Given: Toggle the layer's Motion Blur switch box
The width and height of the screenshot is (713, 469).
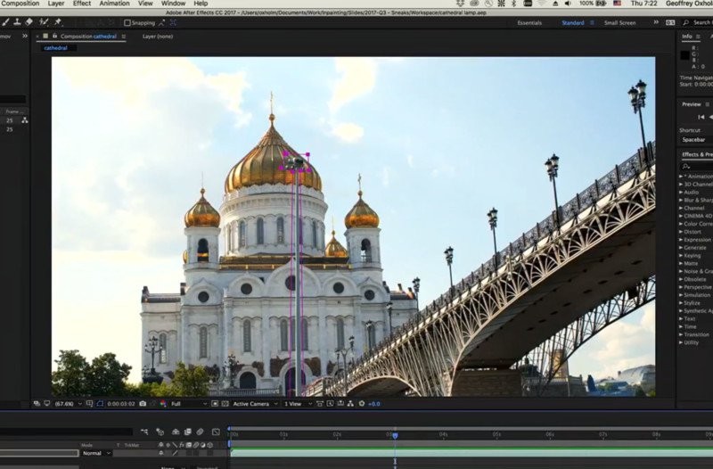Looking at the screenshot, I should [196, 453].
